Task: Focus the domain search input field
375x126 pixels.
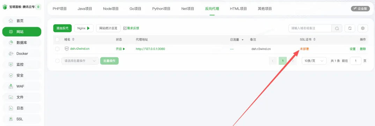Action: click(310, 28)
